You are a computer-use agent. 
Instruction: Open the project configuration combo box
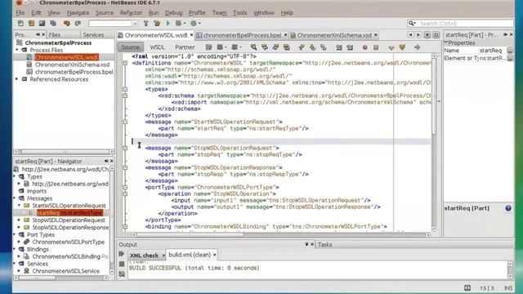[113, 24]
